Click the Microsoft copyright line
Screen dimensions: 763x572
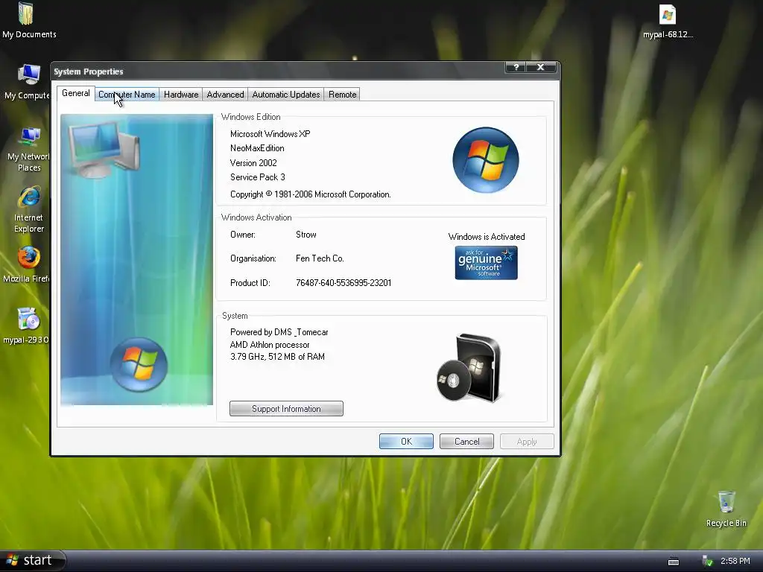click(x=311, y=194)
